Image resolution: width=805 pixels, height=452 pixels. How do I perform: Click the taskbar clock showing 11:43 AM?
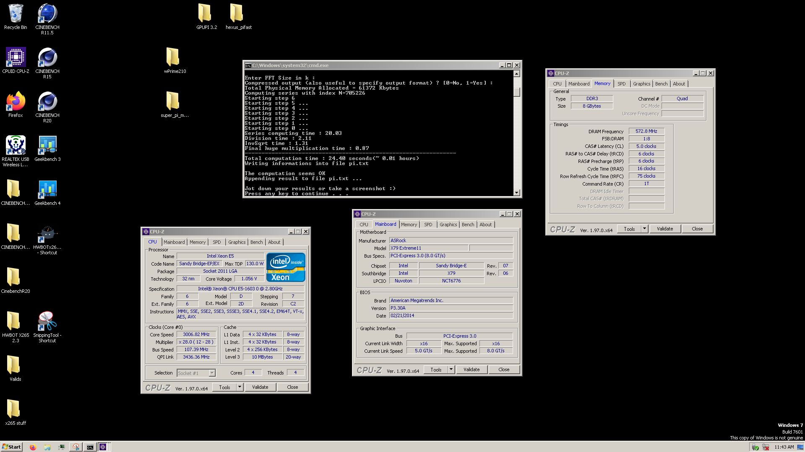pos(784,447)
